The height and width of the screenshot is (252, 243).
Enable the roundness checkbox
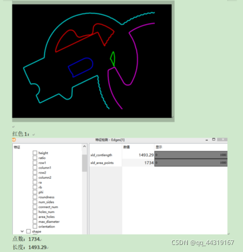point(35,197)
